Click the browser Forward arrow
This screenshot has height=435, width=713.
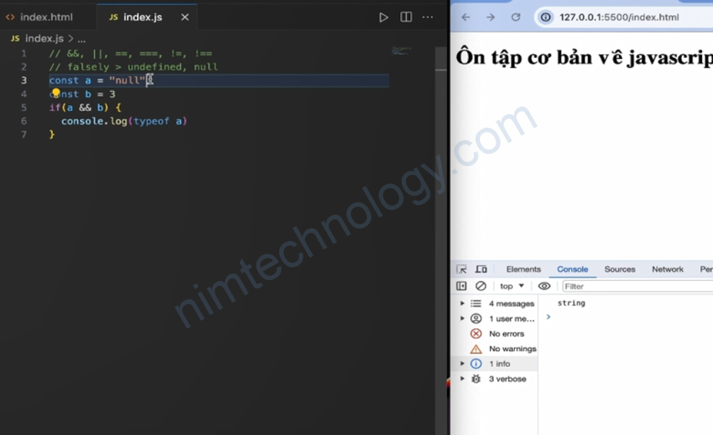[491, 17]
